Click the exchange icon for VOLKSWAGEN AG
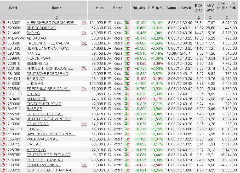Image resolution: width=240 pixels, height=173 pixels. coord(127,139)
